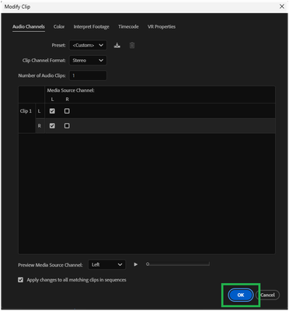
Task: Click the Clip 1 row label
Action: tap(26, 111)
